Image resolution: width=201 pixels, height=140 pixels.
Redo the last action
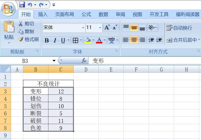click(x=41, y=5)
